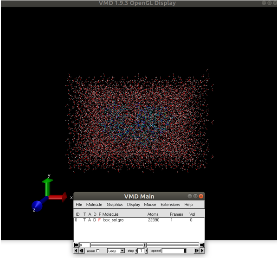Step forward one frame

196,251
